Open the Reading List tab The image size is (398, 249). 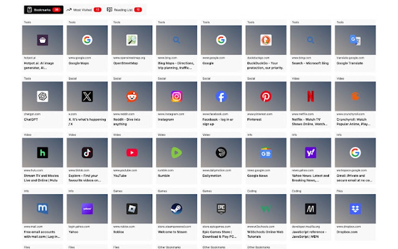coord(125,9)
